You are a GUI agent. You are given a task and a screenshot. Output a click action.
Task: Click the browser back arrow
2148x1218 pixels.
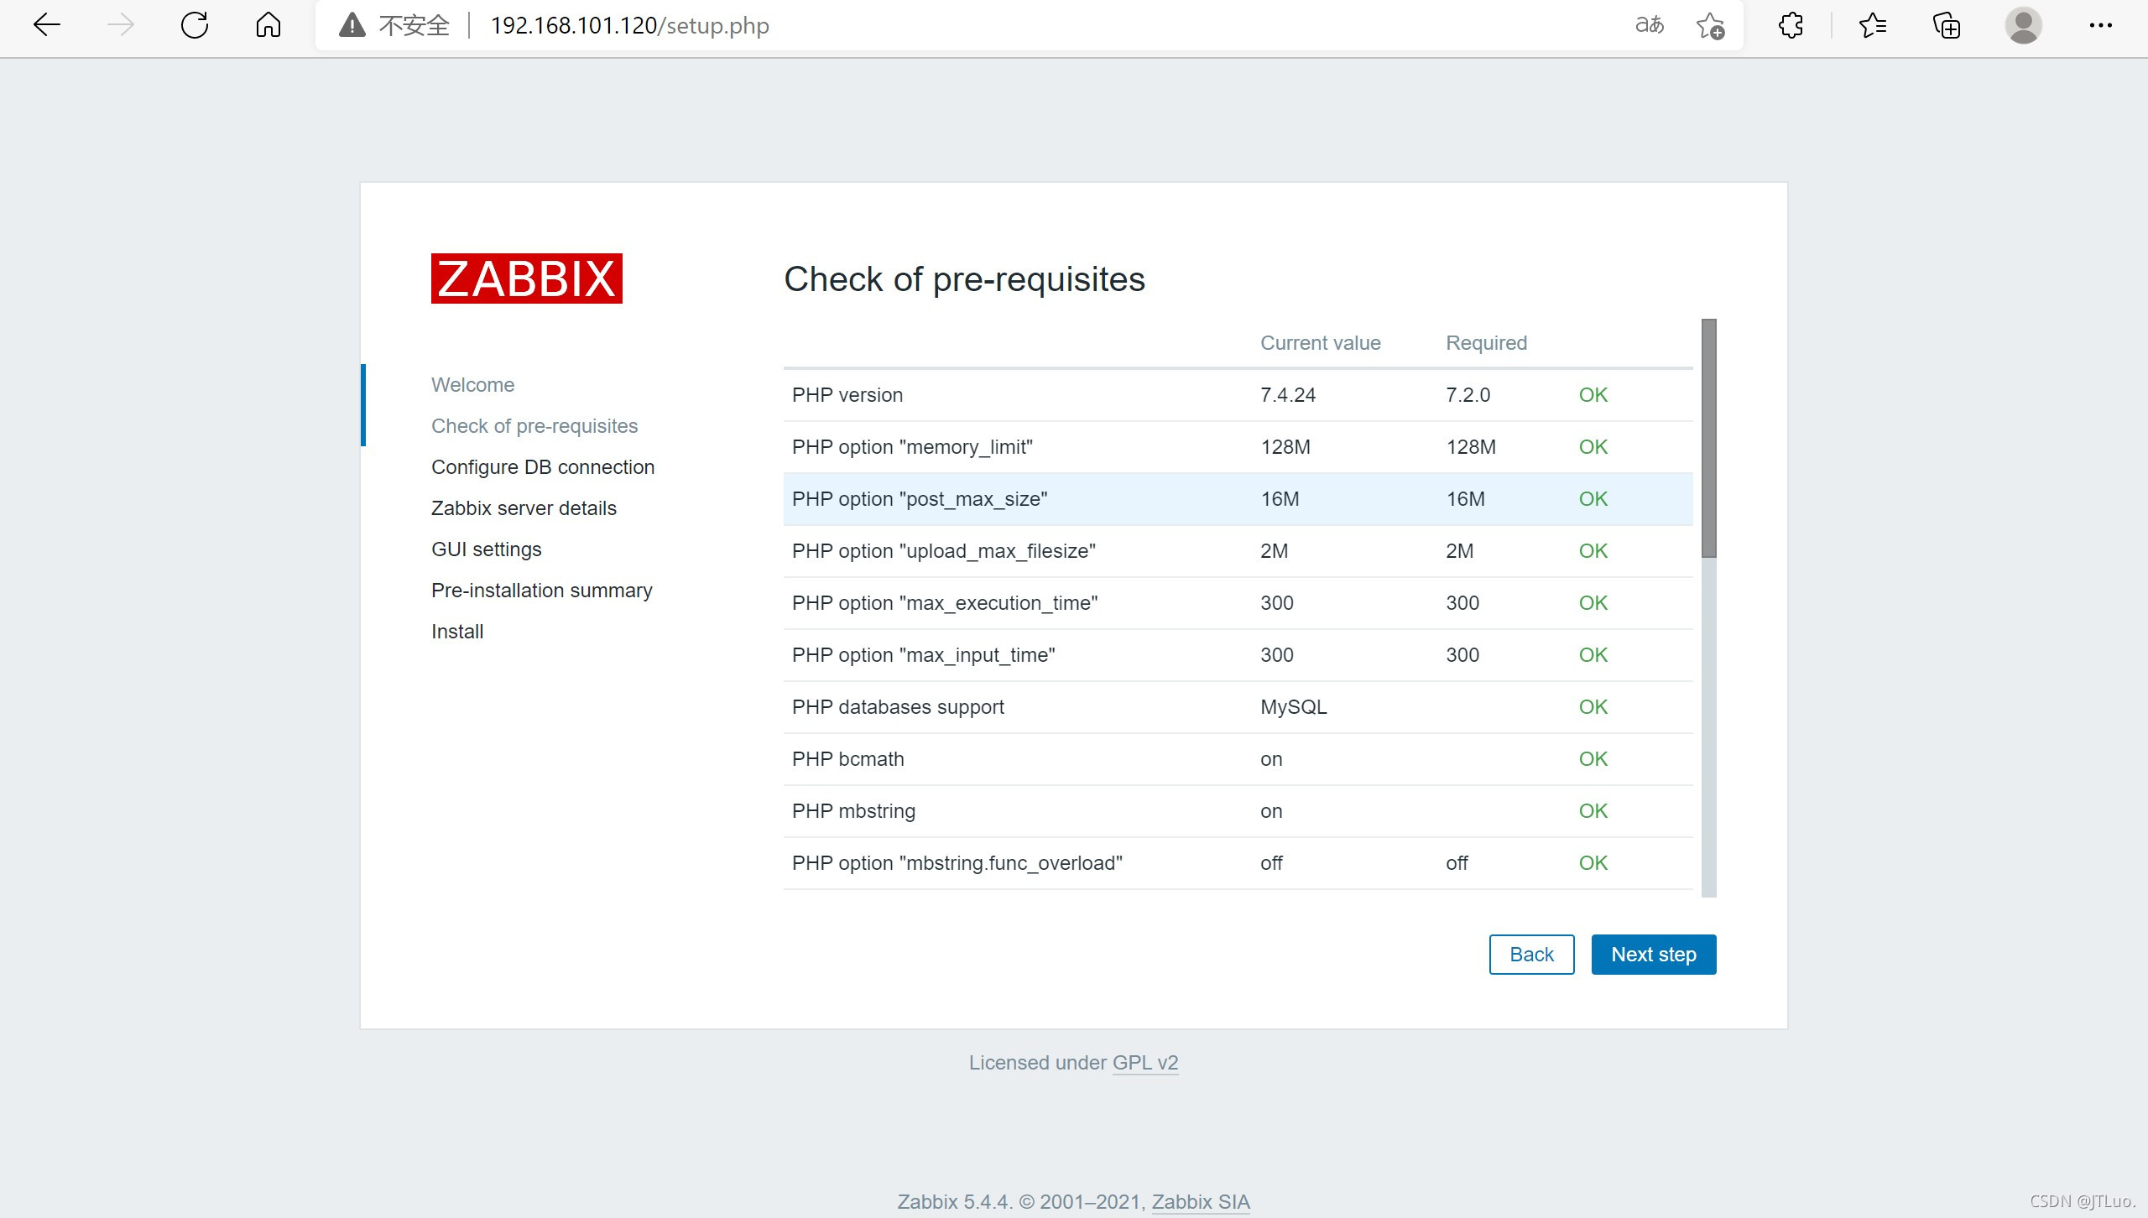point(47,25)
